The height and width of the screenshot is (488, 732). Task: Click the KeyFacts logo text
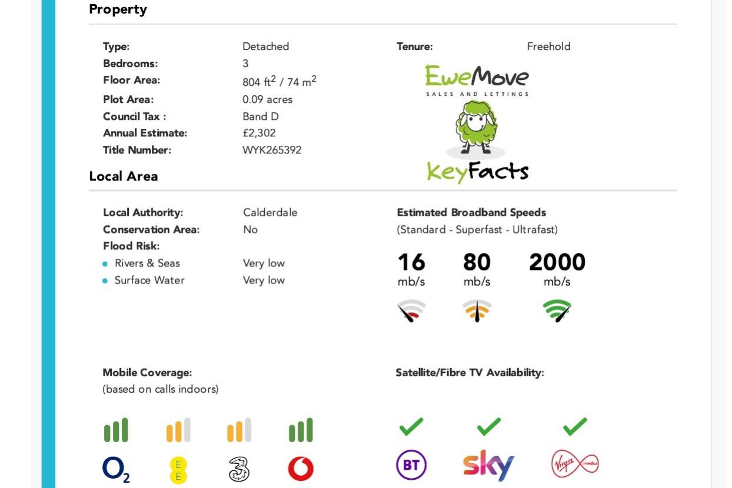pyautogui.click(x=477, y=172)
